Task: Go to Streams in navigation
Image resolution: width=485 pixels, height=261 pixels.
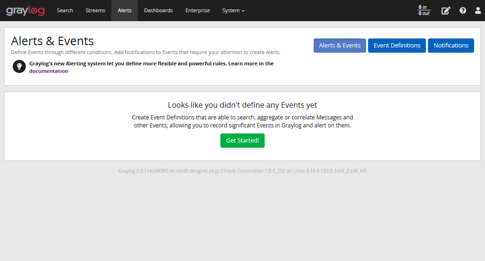Action: (x=95, y=10)
